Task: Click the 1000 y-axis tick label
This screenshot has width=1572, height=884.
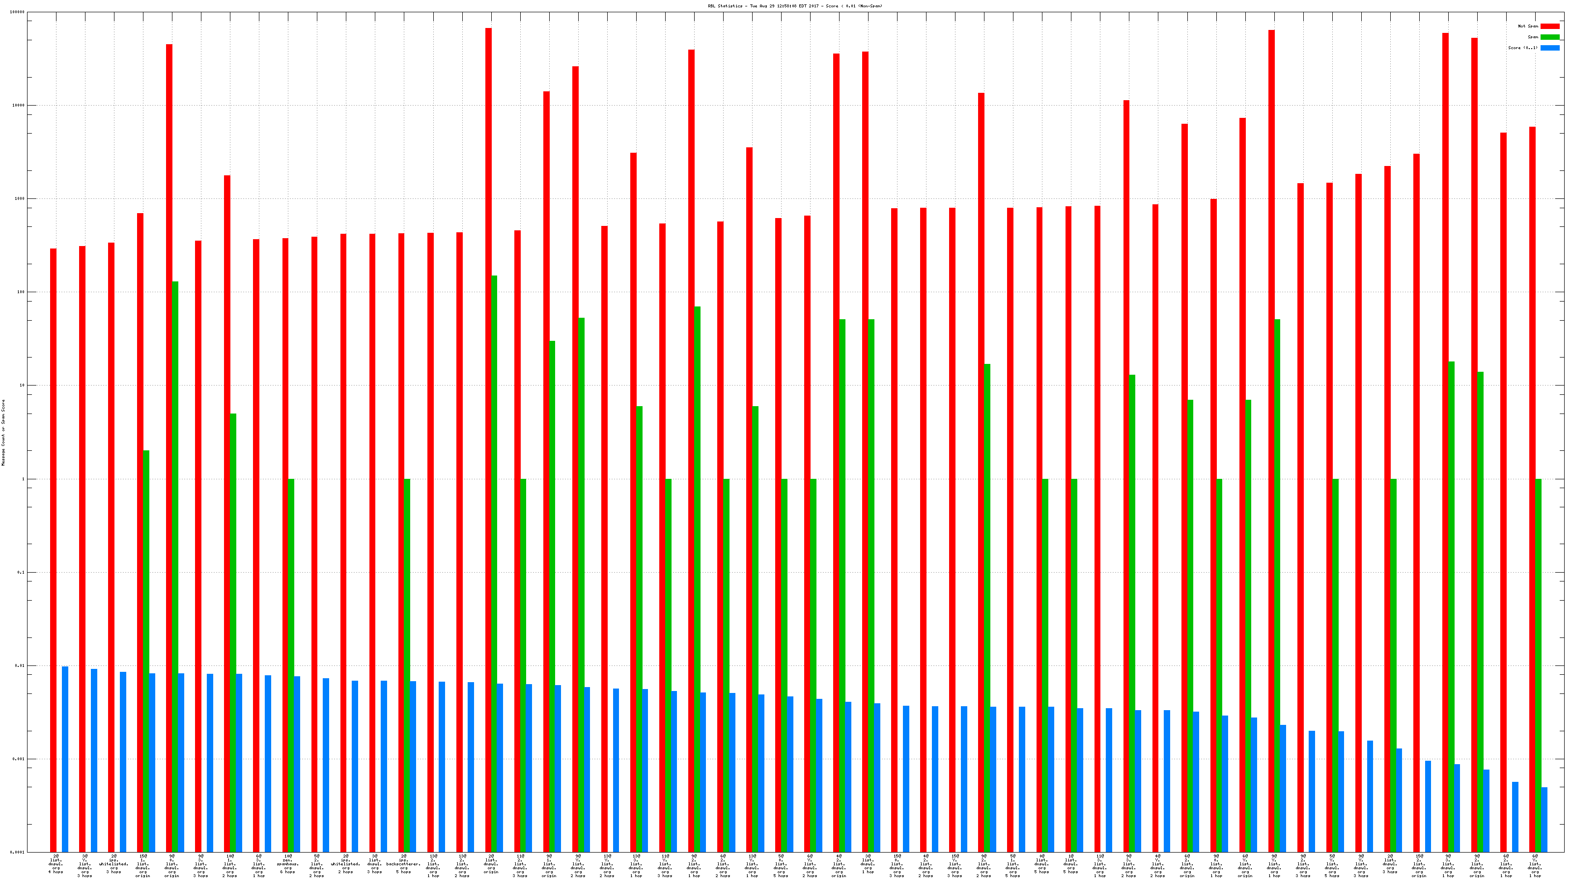Action: click(20, 199)
